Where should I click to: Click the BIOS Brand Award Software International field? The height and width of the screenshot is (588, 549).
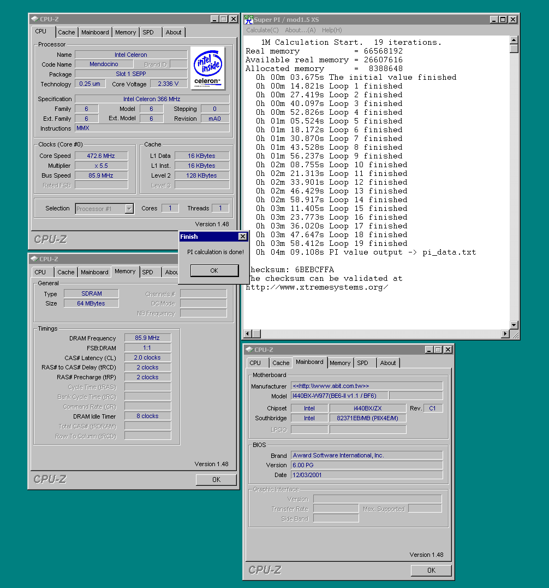[367, 455]
